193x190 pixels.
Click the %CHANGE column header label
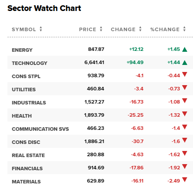[x=165, y=29]
